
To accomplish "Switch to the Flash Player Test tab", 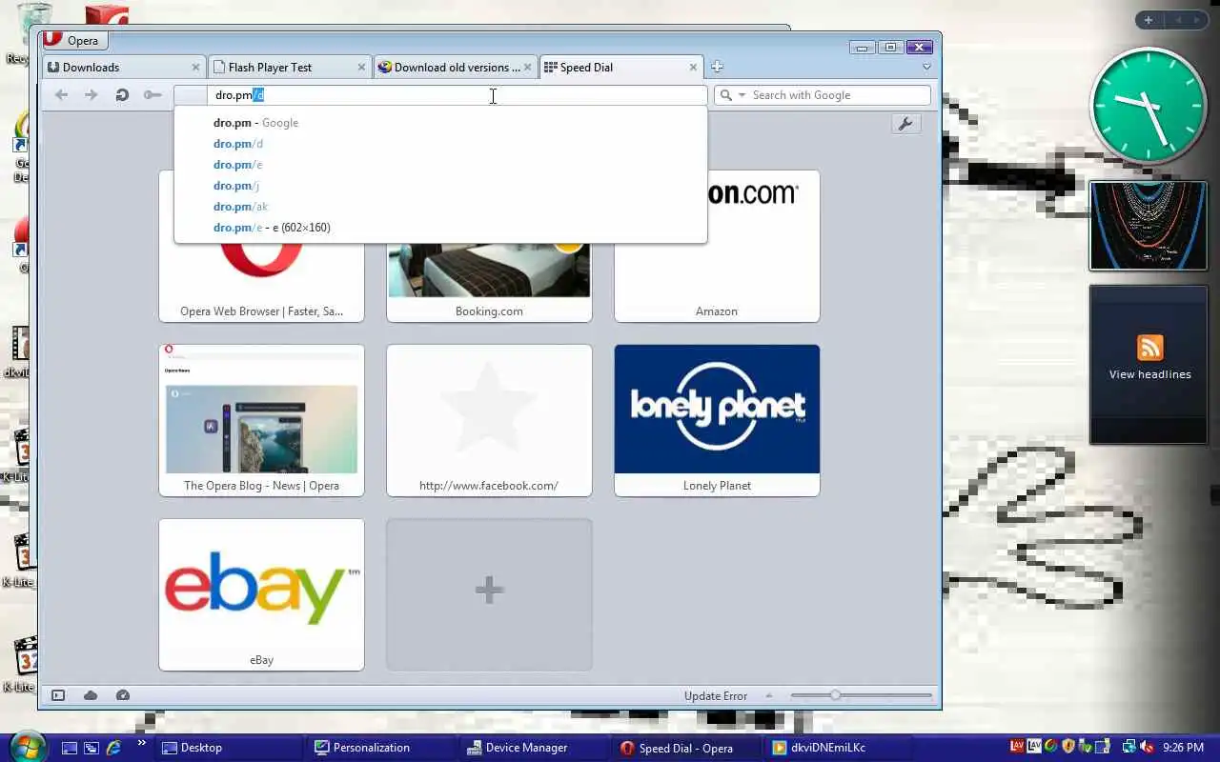I will (x=290, y=67).
